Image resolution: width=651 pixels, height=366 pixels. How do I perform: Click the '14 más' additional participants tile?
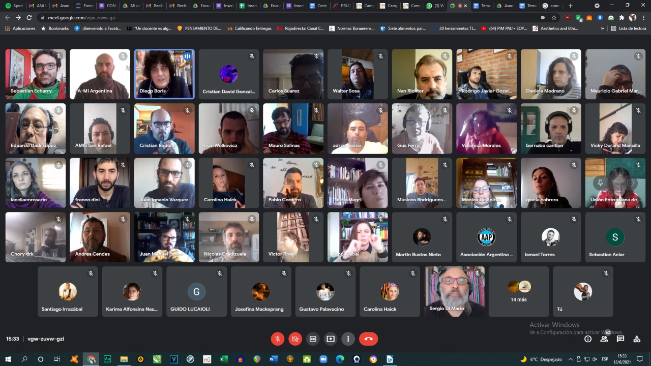(518, 291)
